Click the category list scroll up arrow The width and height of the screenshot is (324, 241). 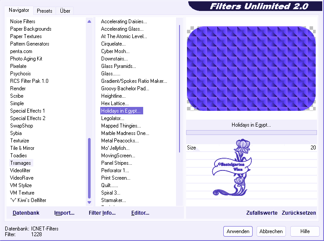pyautogui.click(x=89, y=21)
